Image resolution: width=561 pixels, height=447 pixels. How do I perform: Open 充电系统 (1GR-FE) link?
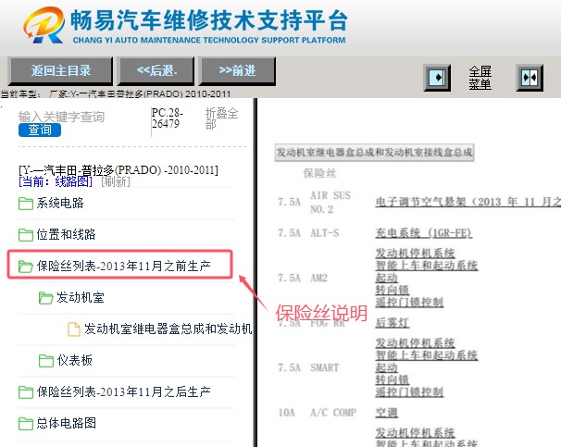pos(424,233)
